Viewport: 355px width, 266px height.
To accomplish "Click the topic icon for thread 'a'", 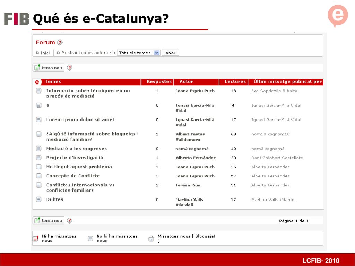I will pyautogui.click(x=39, y=105).
